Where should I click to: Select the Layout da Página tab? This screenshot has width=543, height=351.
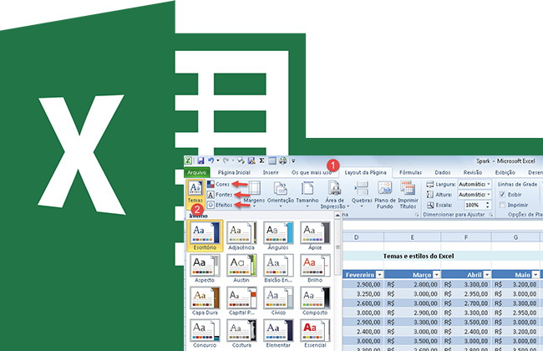click(x=365, y=172)
